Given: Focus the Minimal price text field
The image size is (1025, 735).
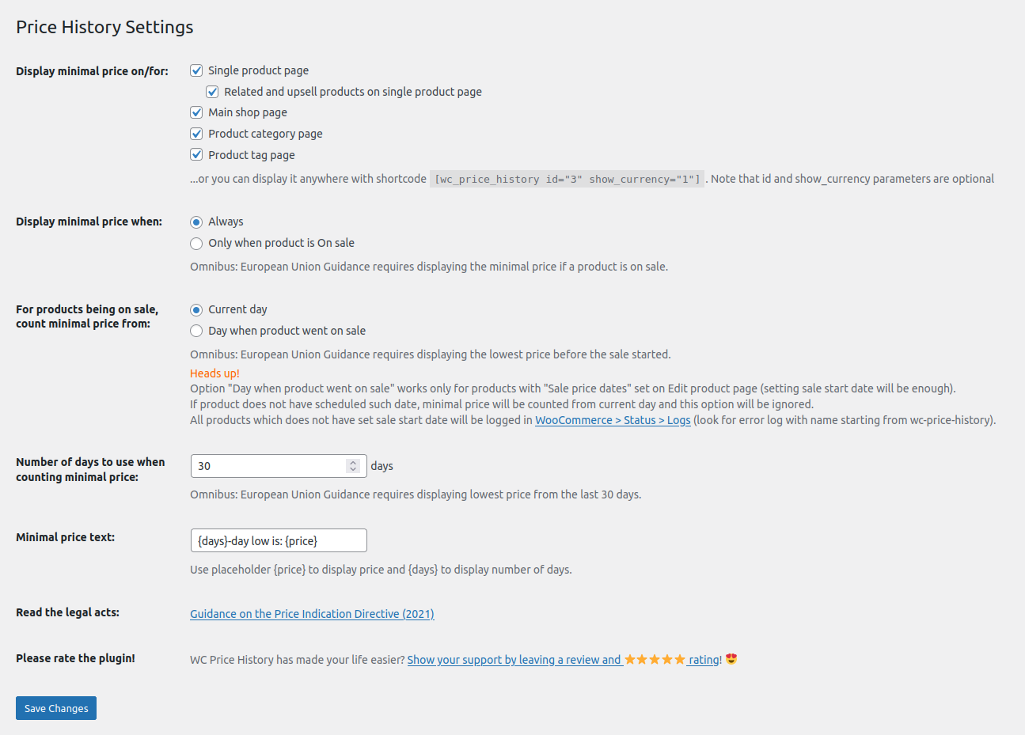Looking at the screenshot, I should pos(279,540).
